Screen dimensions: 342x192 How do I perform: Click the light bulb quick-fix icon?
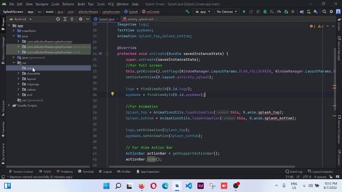pyautogui.click(x=113, y=94)
